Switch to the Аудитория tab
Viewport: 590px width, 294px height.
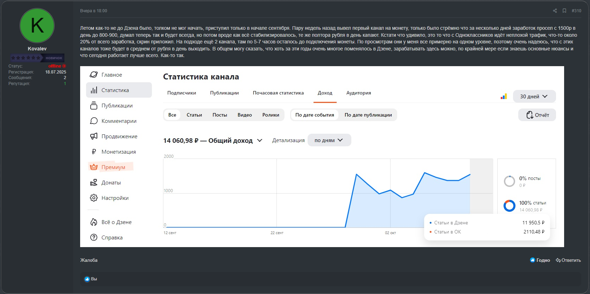[x=358, y=93]
